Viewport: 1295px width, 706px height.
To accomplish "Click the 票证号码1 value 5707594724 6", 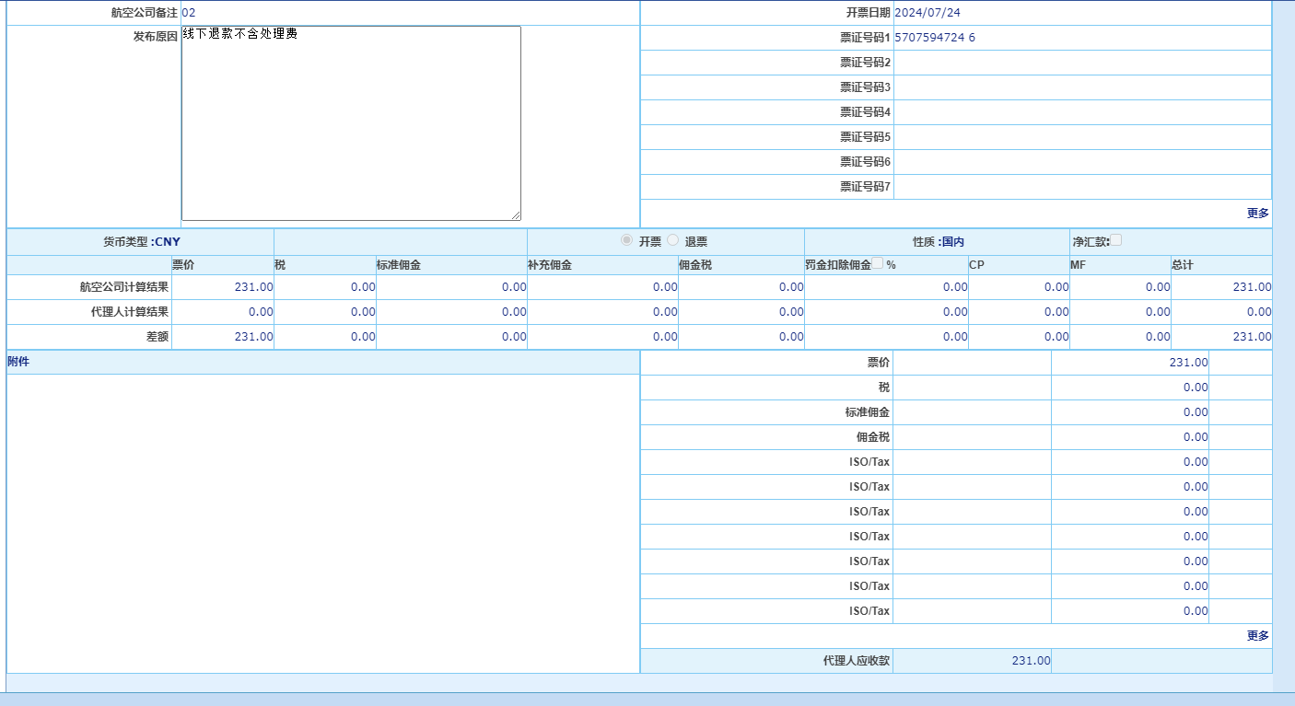I will pyautogui.click(x=934, y=38).
